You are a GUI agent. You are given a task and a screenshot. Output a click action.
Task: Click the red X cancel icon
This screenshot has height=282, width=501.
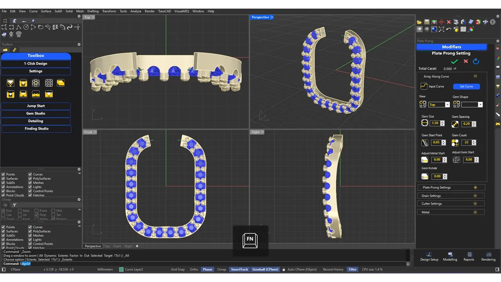point(466,61)
